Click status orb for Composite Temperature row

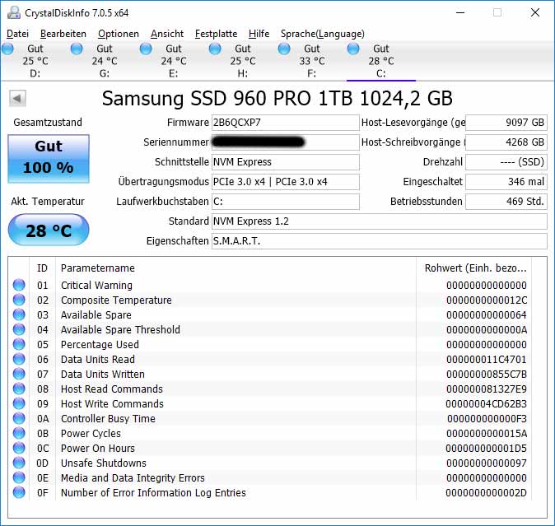point(19,300)
